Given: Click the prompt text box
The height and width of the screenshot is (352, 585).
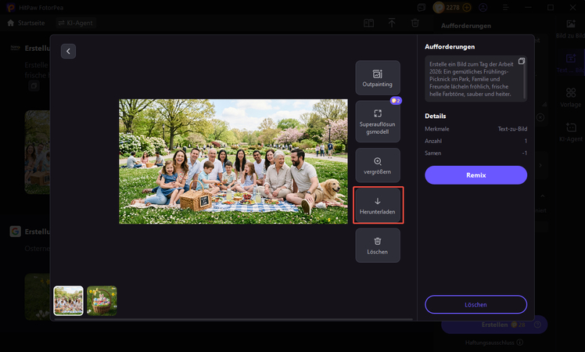Looking at the screenshot, I should click(x=476, y=79).
